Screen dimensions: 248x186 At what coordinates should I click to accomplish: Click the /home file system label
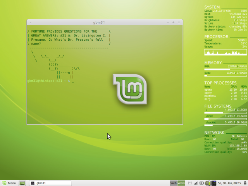click(210, 116)
